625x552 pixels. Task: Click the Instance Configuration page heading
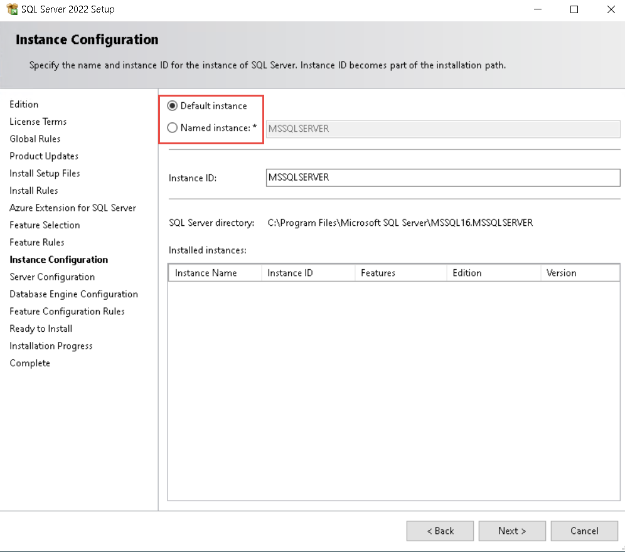point(87,40)
